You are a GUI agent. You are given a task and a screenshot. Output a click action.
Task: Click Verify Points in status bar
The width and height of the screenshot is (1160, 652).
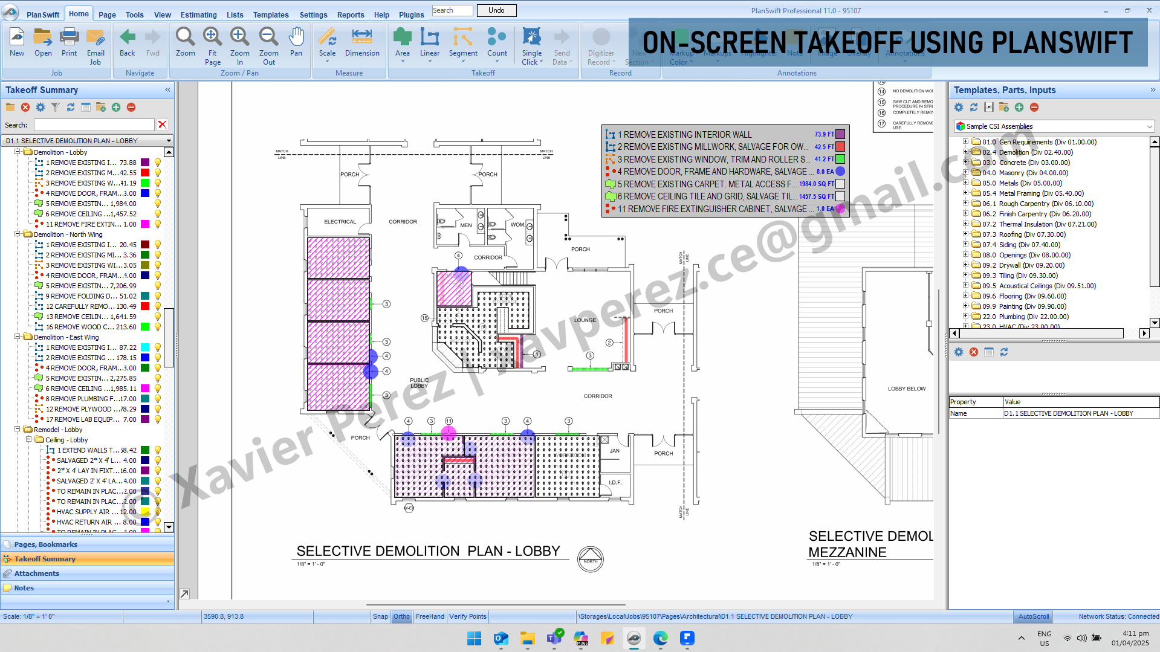click(468, 616)
